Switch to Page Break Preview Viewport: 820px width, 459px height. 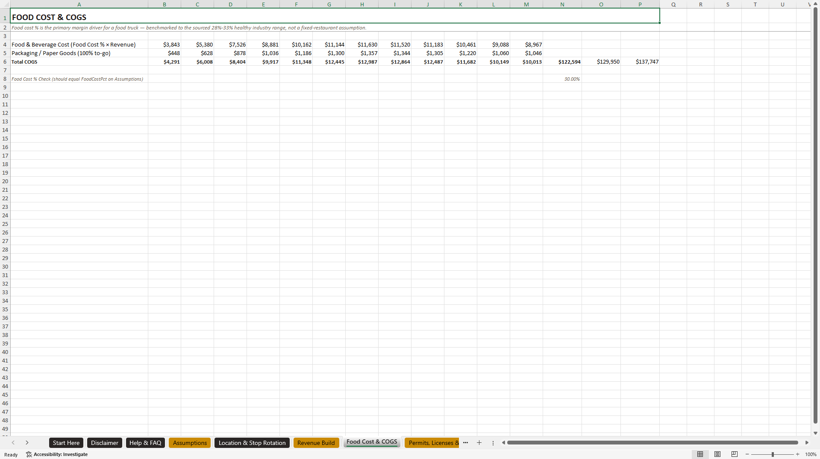(735, 454)
